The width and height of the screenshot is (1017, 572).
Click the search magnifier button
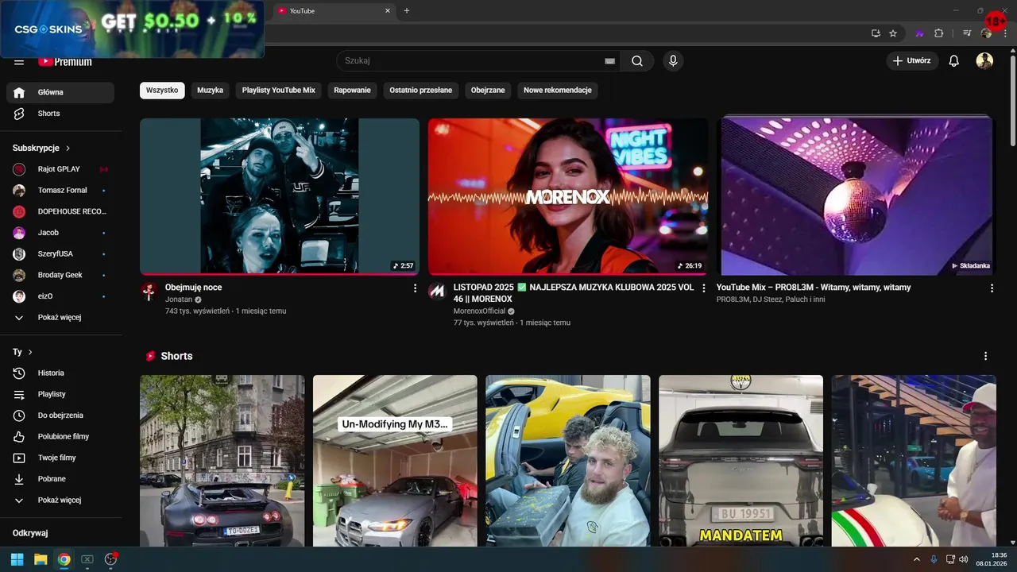637,61
